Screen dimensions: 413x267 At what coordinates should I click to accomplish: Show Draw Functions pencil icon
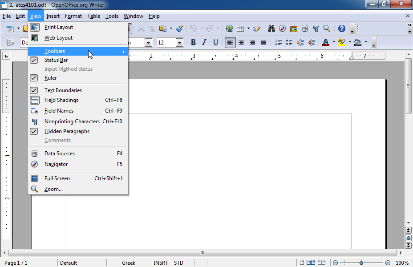click(257, 28)
